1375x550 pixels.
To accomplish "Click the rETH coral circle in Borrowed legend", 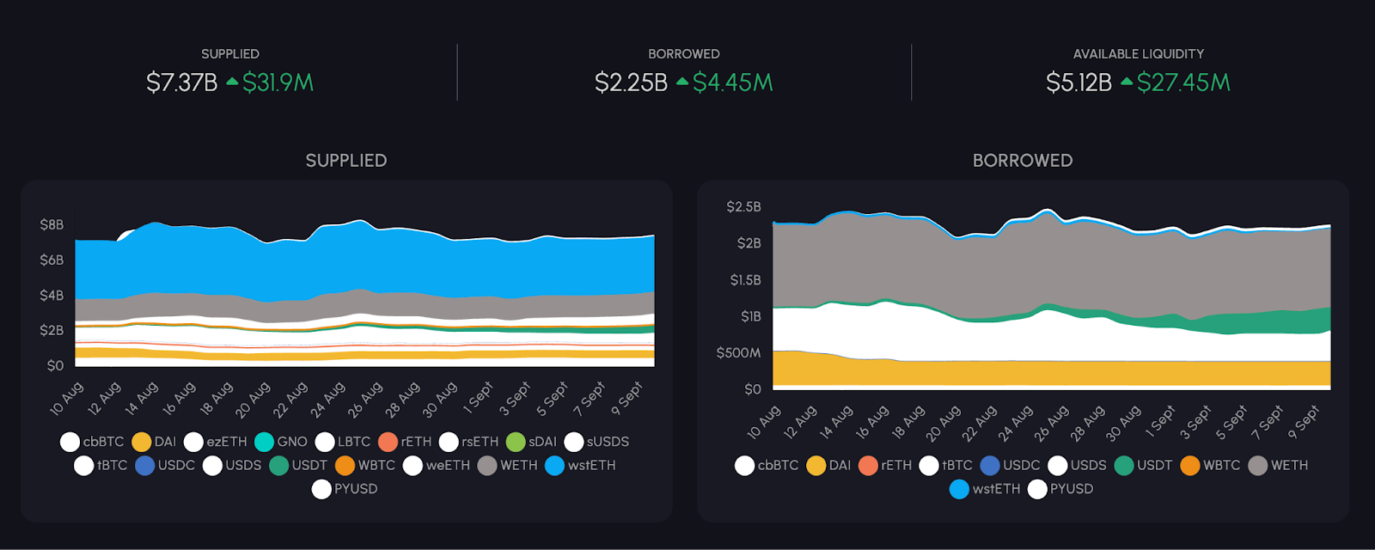I will 868,465.
